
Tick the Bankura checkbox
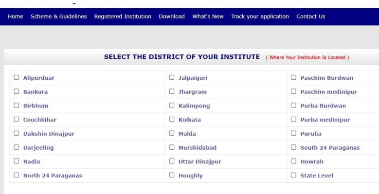point(17,91)
